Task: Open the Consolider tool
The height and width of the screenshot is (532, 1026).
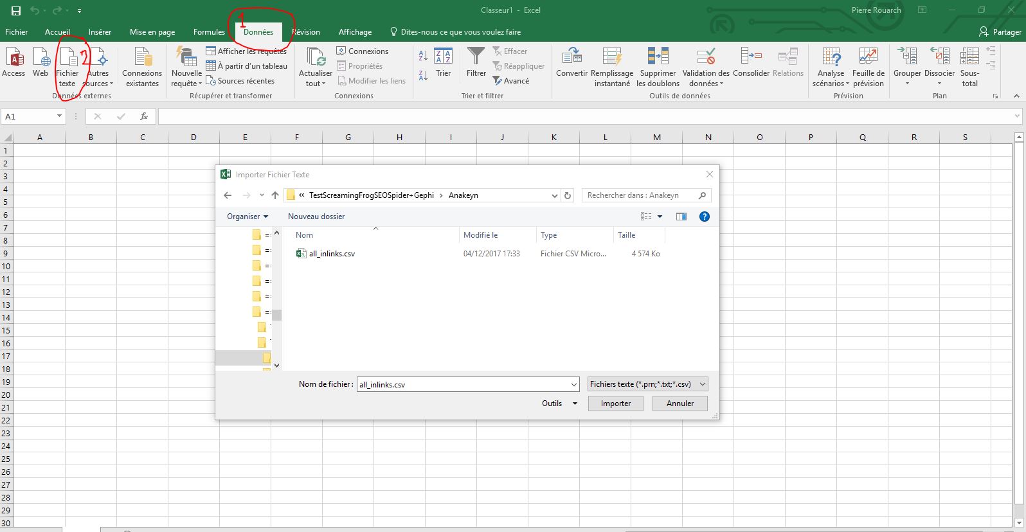Action: click(751, 63)
